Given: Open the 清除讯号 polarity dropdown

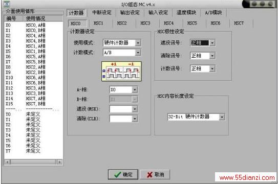Looking at the screenshot, I should coord(203,56).
